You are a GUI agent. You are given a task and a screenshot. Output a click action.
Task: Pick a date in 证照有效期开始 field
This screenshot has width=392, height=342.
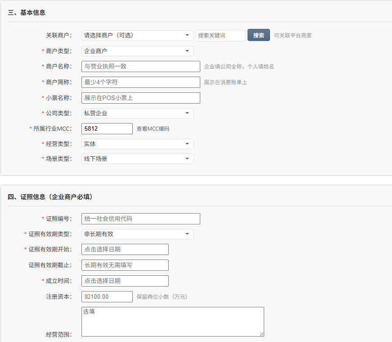tap(125, 249)
